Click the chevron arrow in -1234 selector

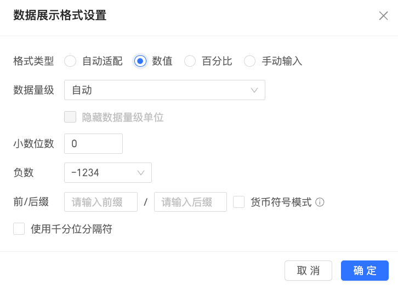141,173
